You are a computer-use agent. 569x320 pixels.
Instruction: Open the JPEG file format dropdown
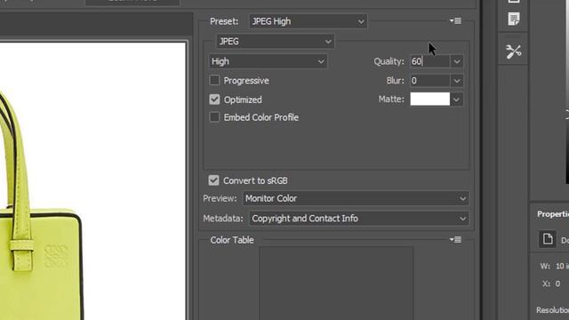[275, 42]
